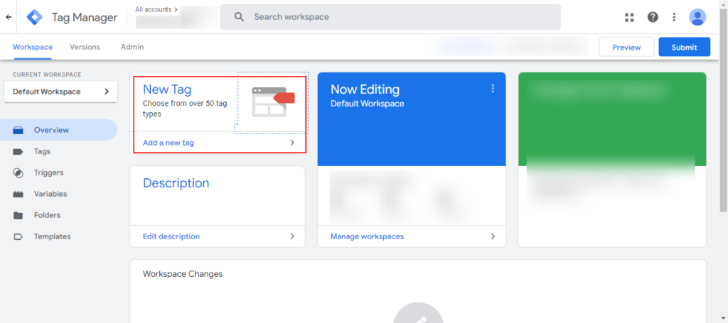Switch to the Versions tab

coord(85,47)
